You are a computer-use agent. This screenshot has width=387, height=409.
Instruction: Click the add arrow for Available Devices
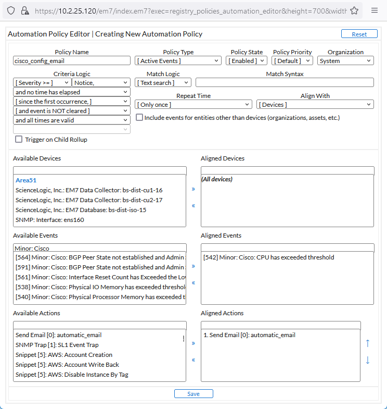click(x=193, y=189)
